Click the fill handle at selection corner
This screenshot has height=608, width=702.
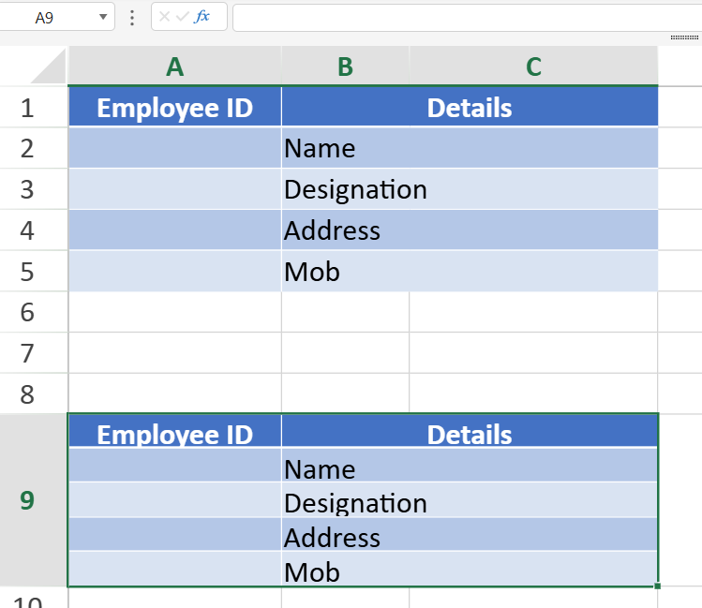click(x=657, y=586)
